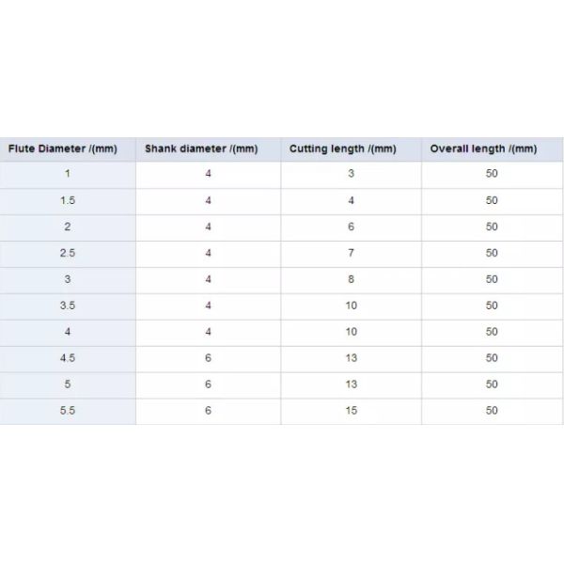
Task: Select the Cutting length column header
Action: tap(343, 149)
